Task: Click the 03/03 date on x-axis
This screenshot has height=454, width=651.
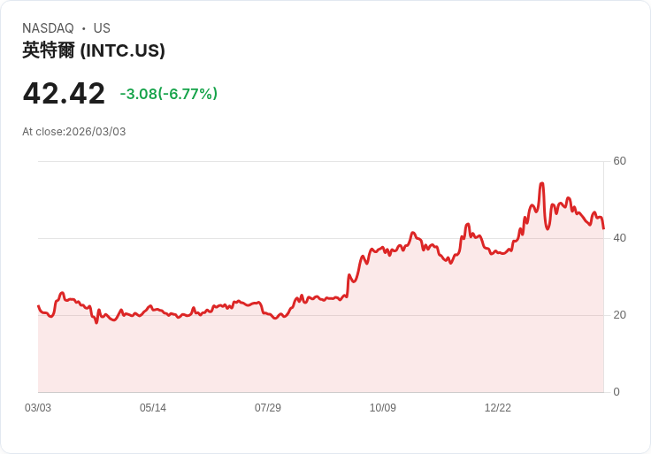Action: (38, 408)
